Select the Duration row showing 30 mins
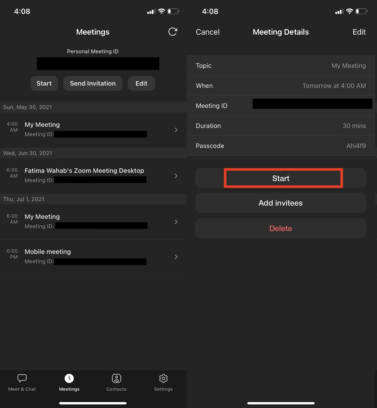The image size is (377, 408). 281,126
